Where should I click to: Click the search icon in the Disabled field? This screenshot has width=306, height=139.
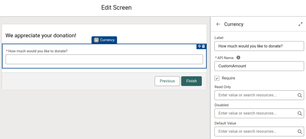tap(300, 113)
